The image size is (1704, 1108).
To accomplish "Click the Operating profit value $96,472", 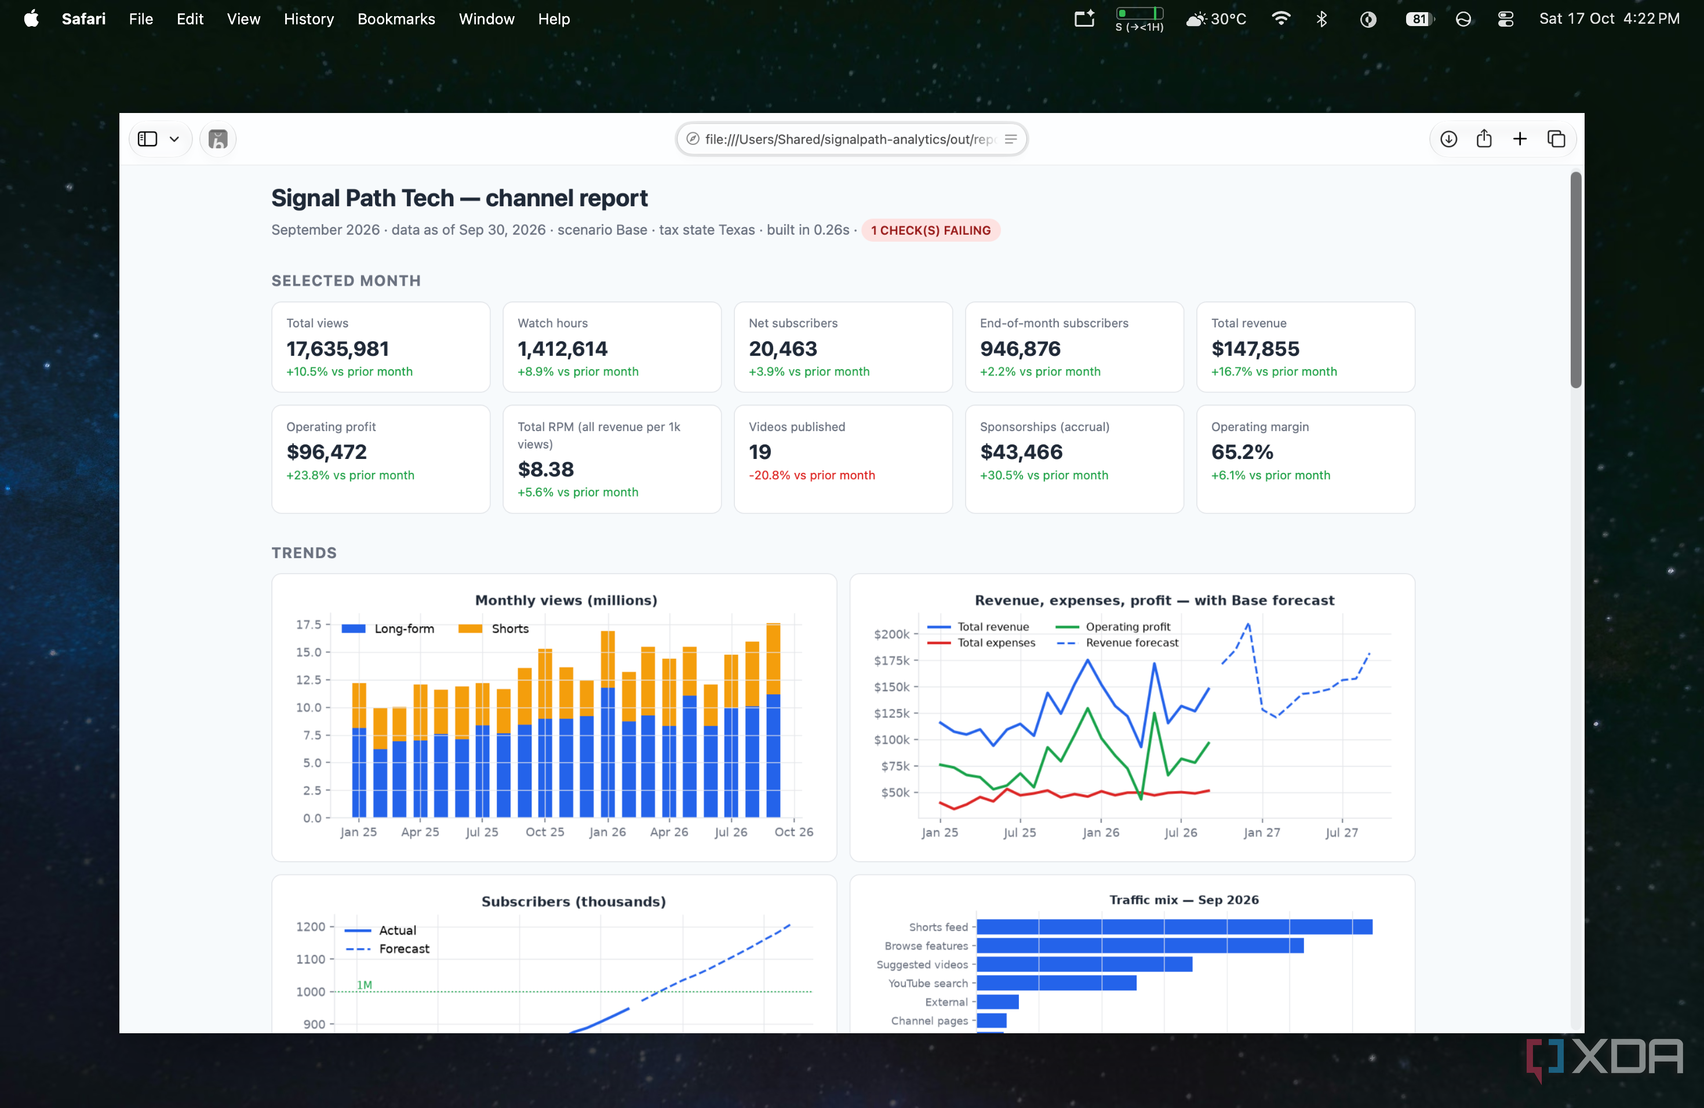I will click(326, 451).
